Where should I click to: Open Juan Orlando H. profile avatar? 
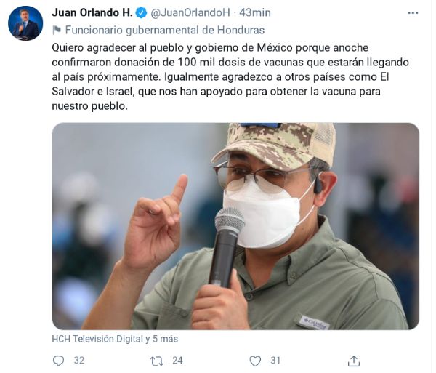(x=25, y=23)
